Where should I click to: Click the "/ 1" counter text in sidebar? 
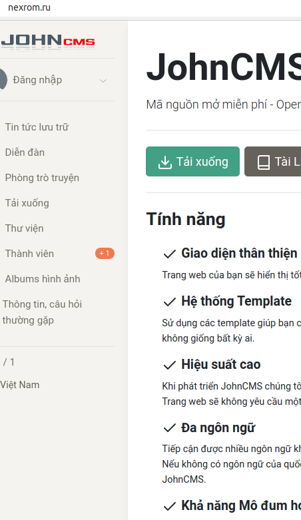pos(9,362)
